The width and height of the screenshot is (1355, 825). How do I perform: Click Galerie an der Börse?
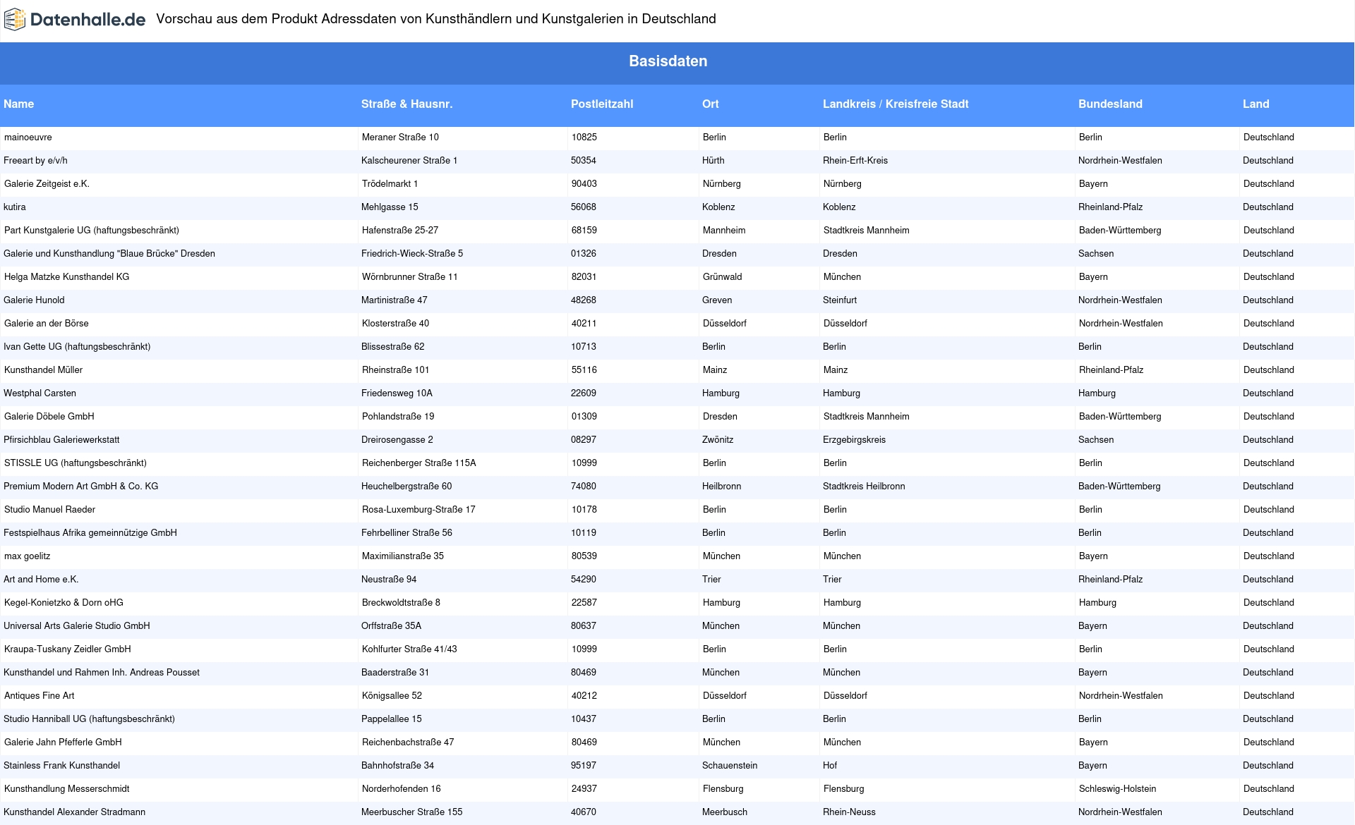tap(47, 324)
